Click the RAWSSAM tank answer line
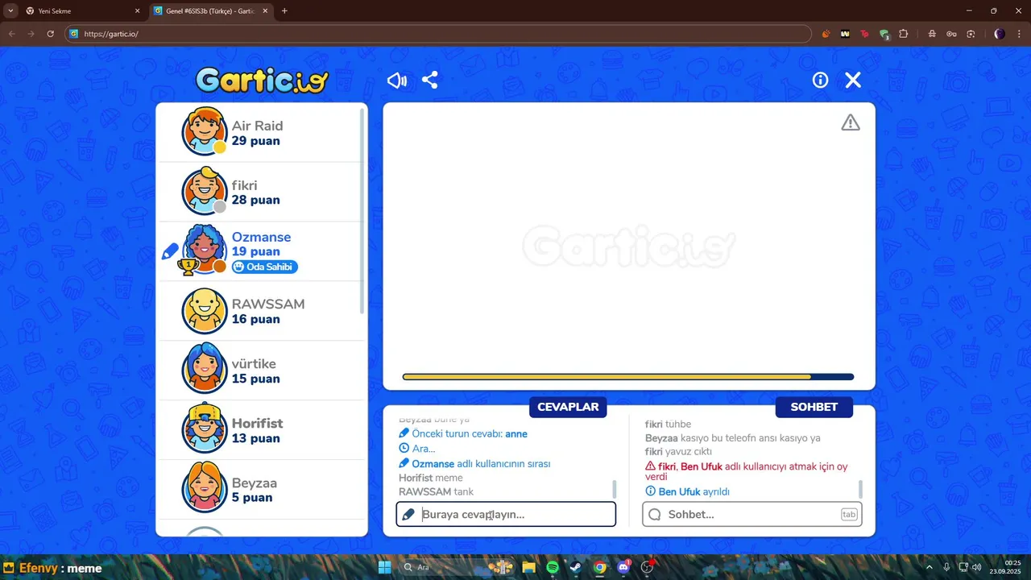Viewport: 1031px width, 580px height. tap(436, 491)
